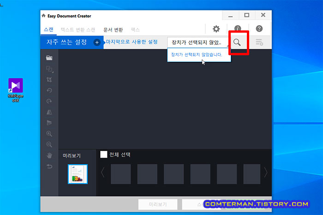Open settings gear icon
Viewport: 323px width, 215px height.
[216, 29]
